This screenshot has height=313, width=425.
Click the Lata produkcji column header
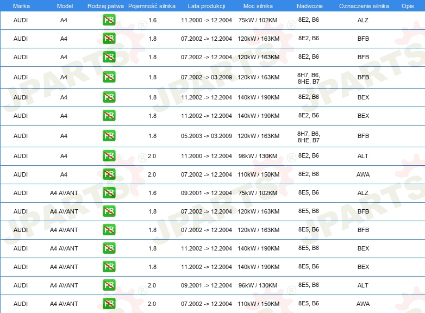coord(207,6)
